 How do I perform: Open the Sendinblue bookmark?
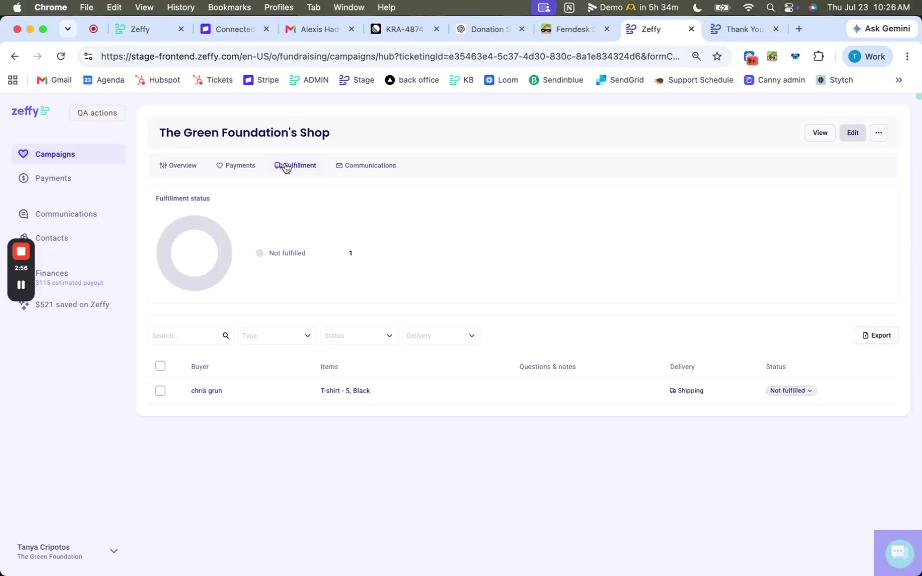(556, 80)
